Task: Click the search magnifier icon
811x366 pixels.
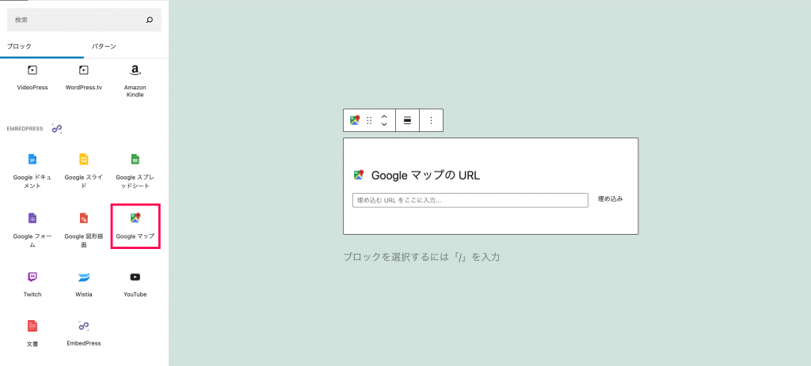Action: [150, 20]
